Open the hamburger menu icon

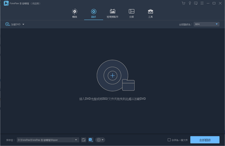tap(202, 3)
